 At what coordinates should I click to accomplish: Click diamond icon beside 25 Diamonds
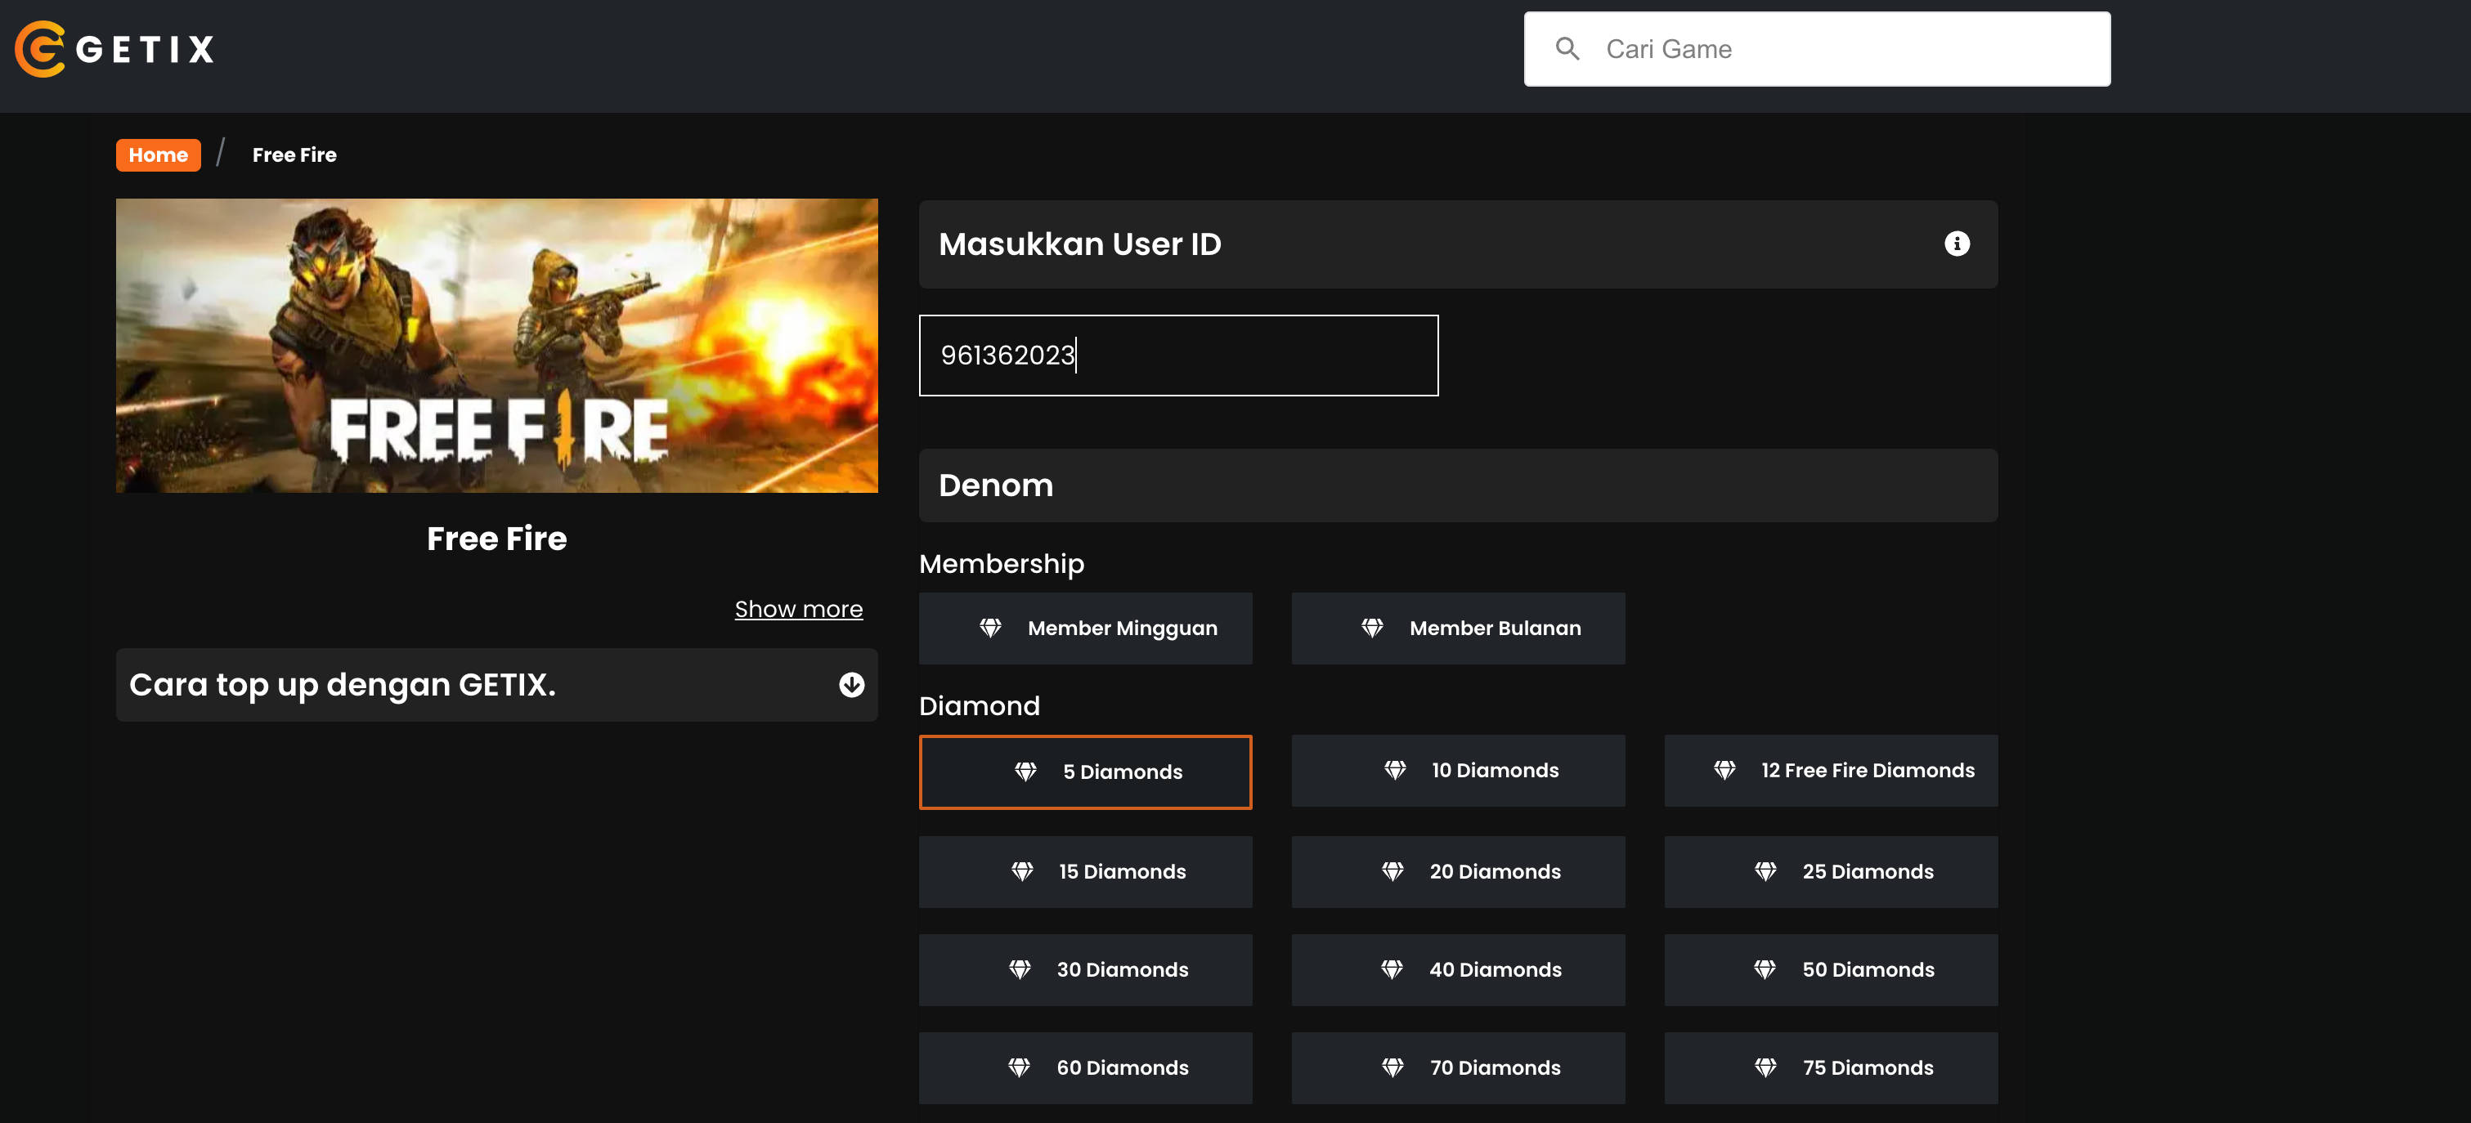(1765, 872)
